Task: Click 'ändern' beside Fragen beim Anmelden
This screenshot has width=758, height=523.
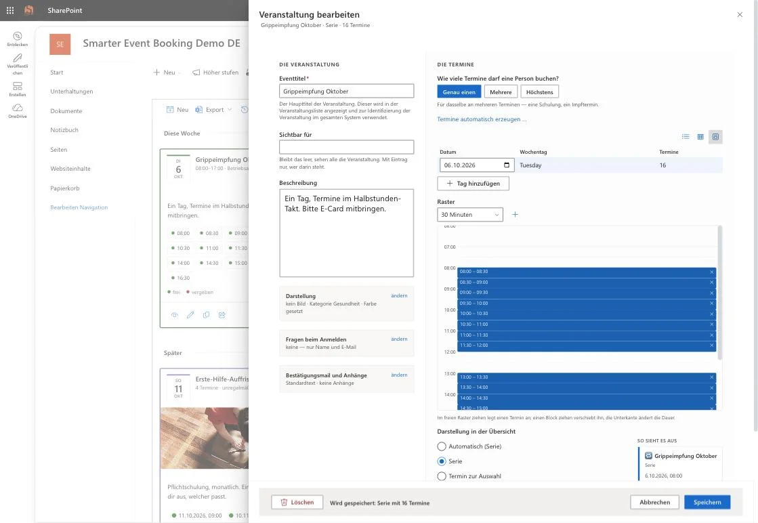Action: pyautogui.click(x=399, y=339)
